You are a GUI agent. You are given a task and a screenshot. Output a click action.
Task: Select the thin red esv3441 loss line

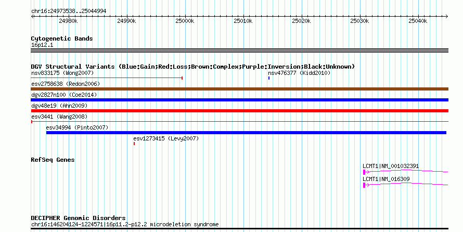click(x=239, y=122)
